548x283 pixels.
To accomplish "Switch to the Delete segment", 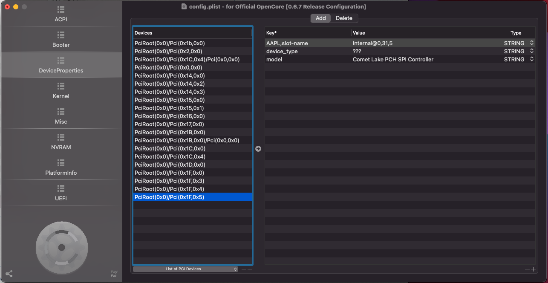I will coord(344,18).
